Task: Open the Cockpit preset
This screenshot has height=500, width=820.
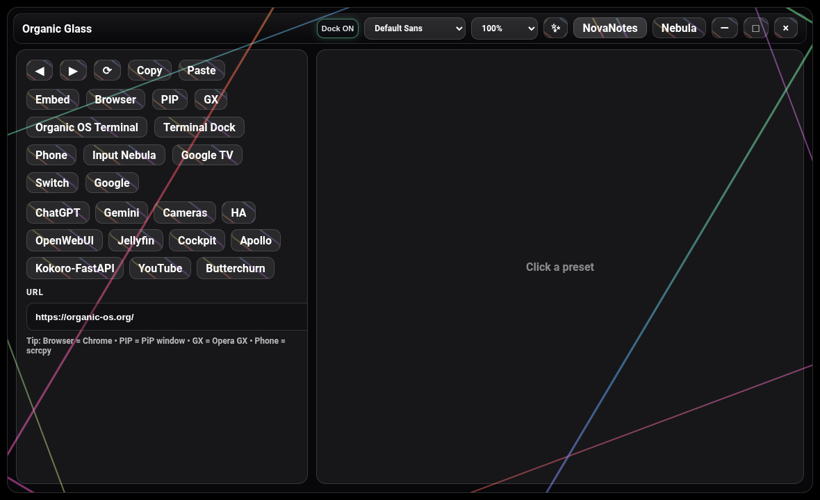Action: click(197, 240)
